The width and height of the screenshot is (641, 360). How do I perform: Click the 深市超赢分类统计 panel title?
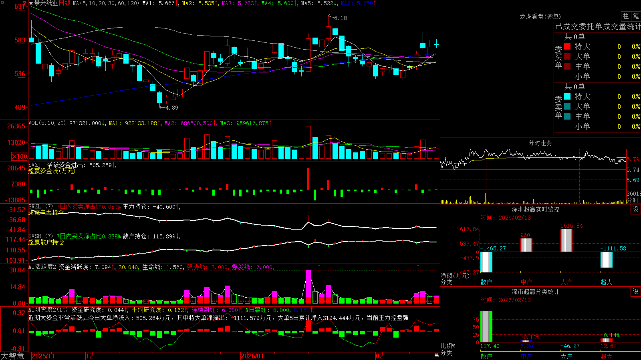[535, 292]
